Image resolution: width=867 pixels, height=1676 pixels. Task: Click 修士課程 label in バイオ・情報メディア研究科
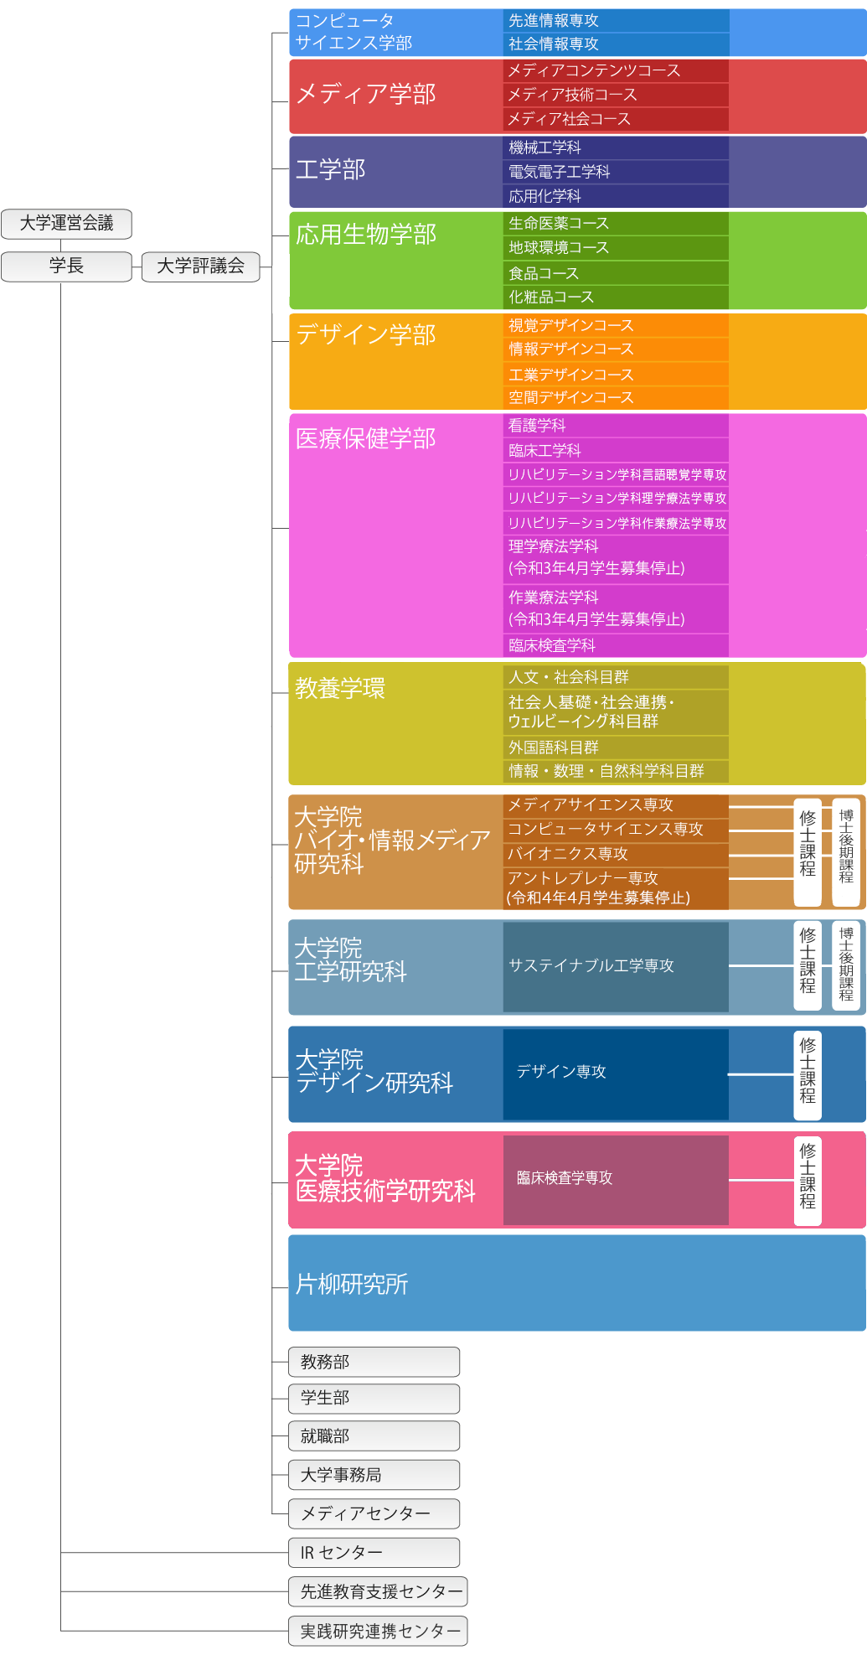point(808,852)
